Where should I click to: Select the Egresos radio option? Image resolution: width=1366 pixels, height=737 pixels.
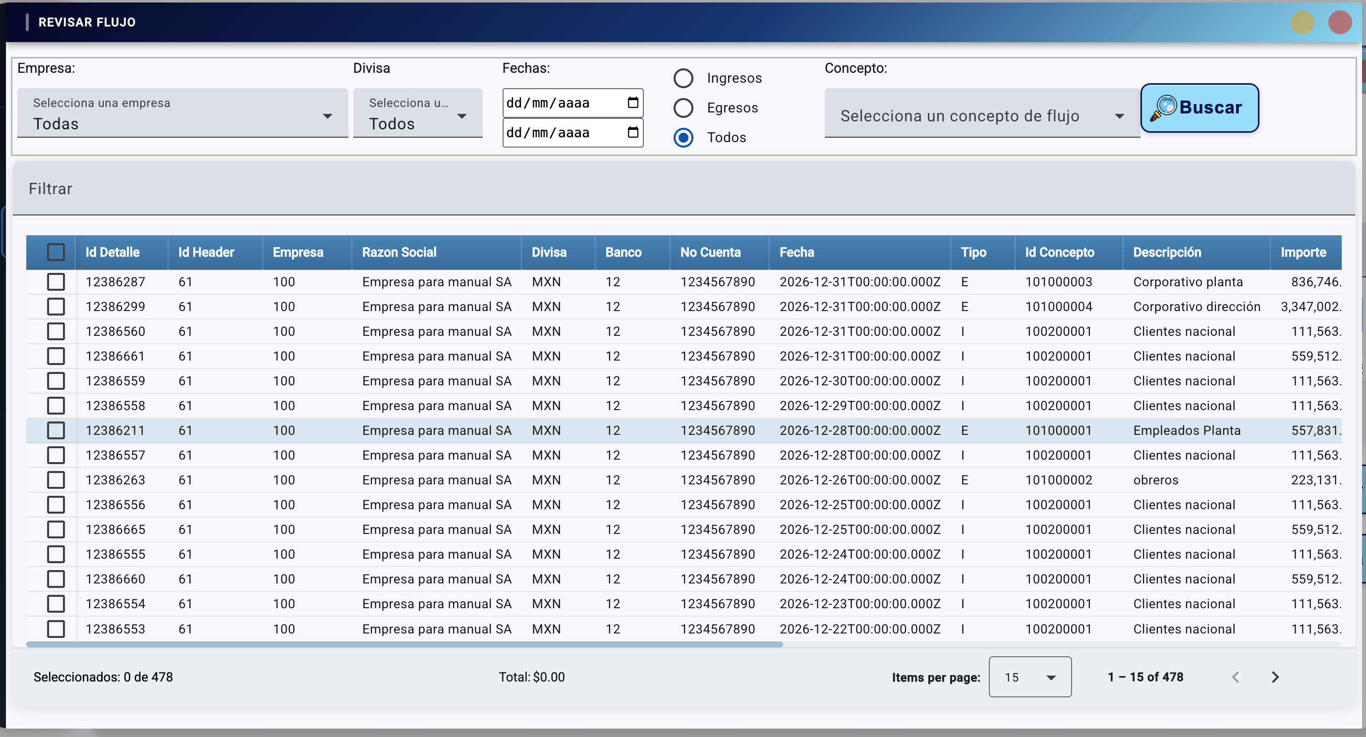683,107
